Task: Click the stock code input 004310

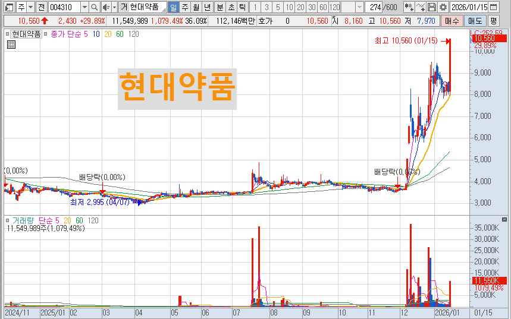Action: tap(64, 7)
